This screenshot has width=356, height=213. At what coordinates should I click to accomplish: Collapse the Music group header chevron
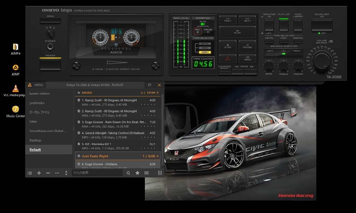(x=158, y=93)
